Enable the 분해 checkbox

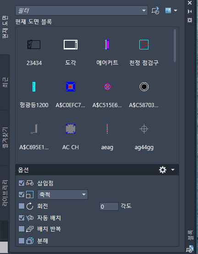tap(22, 241)
